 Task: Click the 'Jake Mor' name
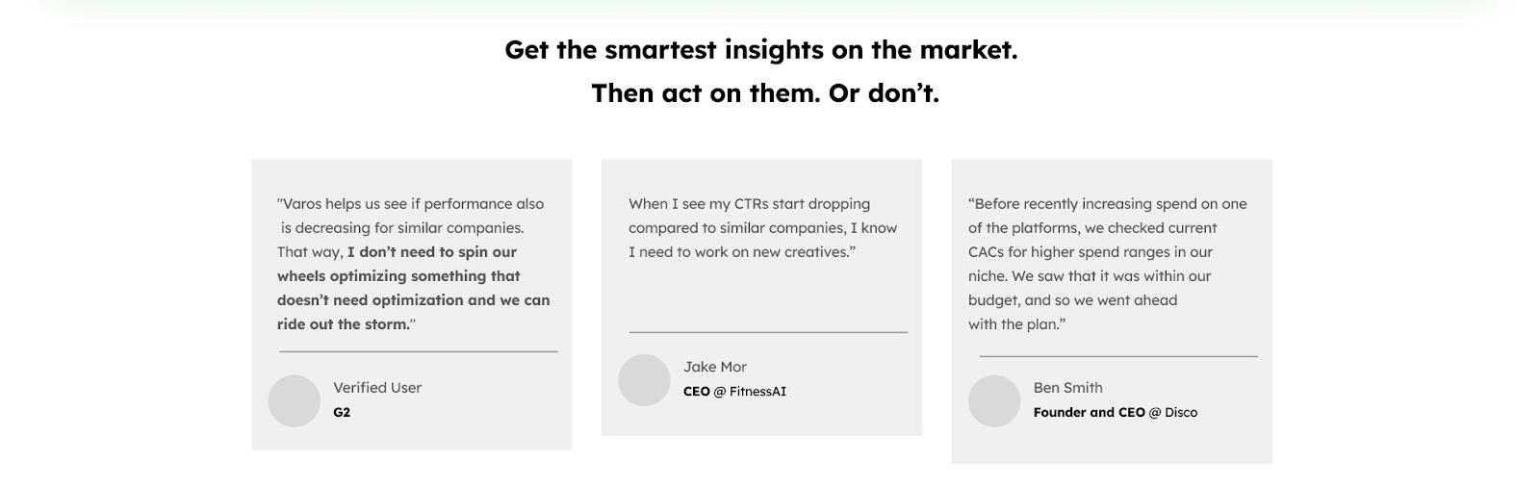(715, 367)
